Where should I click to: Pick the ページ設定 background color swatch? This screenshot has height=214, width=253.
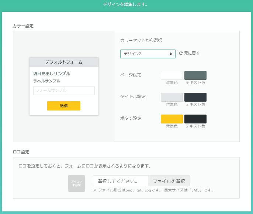point(171,75)
